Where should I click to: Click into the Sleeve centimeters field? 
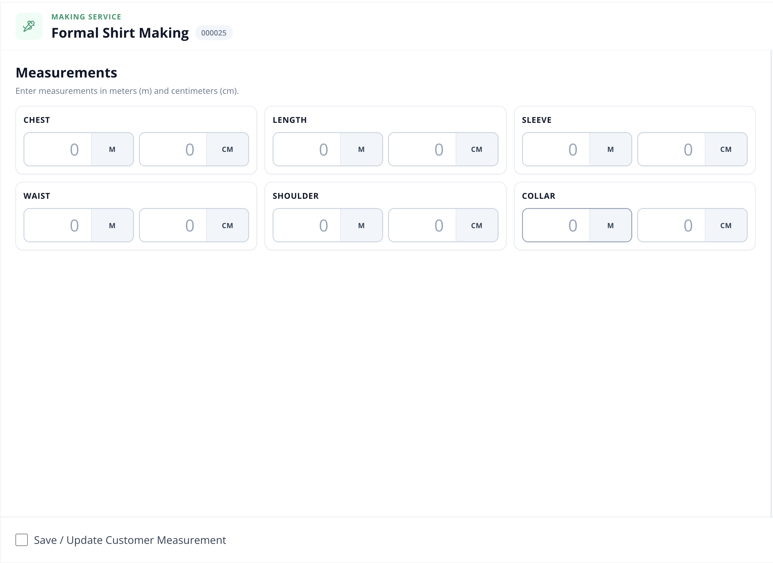[671, 149]
